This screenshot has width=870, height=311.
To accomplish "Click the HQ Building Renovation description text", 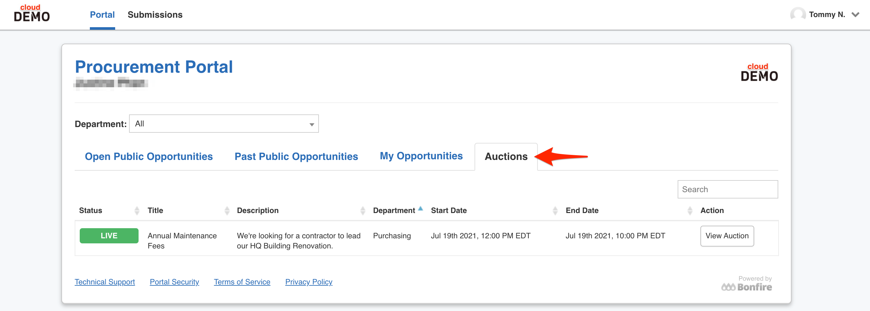I will (x=299, y=241).
